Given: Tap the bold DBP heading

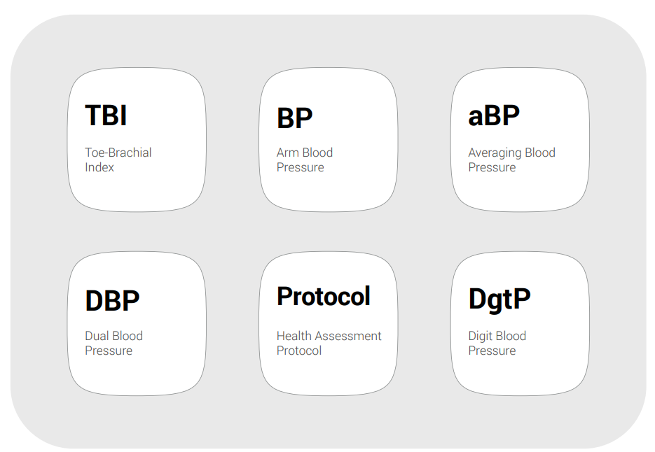Looking at the screenshot, I should point(112,301).
